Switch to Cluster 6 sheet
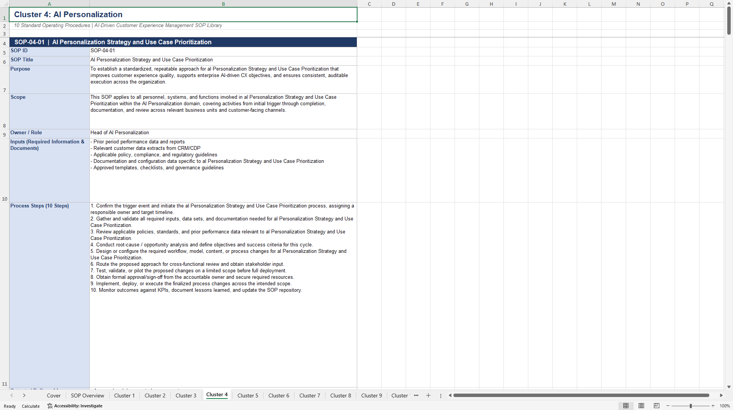 pos(279,396)
